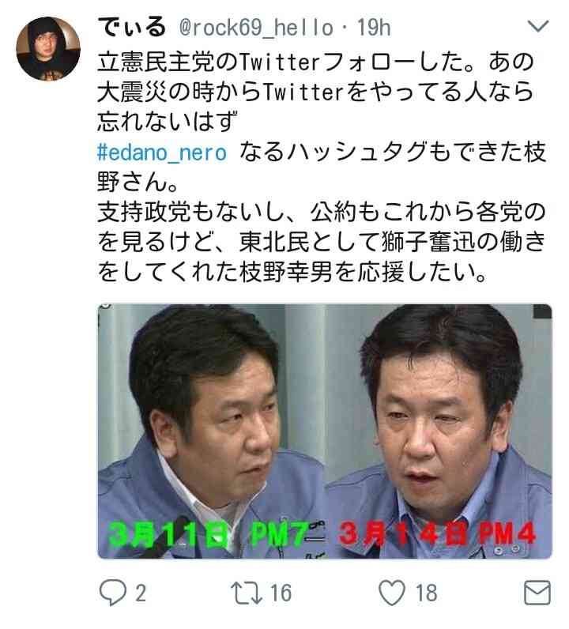The width and height of the screenshot is (569, 629).
Task: Open the 19h timestamp permalink
Action: pos(374,28)
